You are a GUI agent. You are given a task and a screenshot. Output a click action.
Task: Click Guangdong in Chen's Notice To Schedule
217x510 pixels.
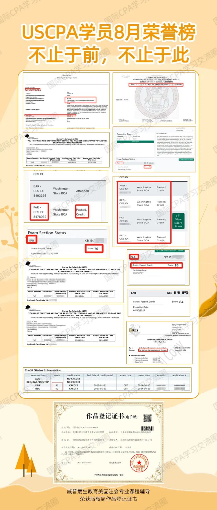pyautogui.click(x=32, y=329)
